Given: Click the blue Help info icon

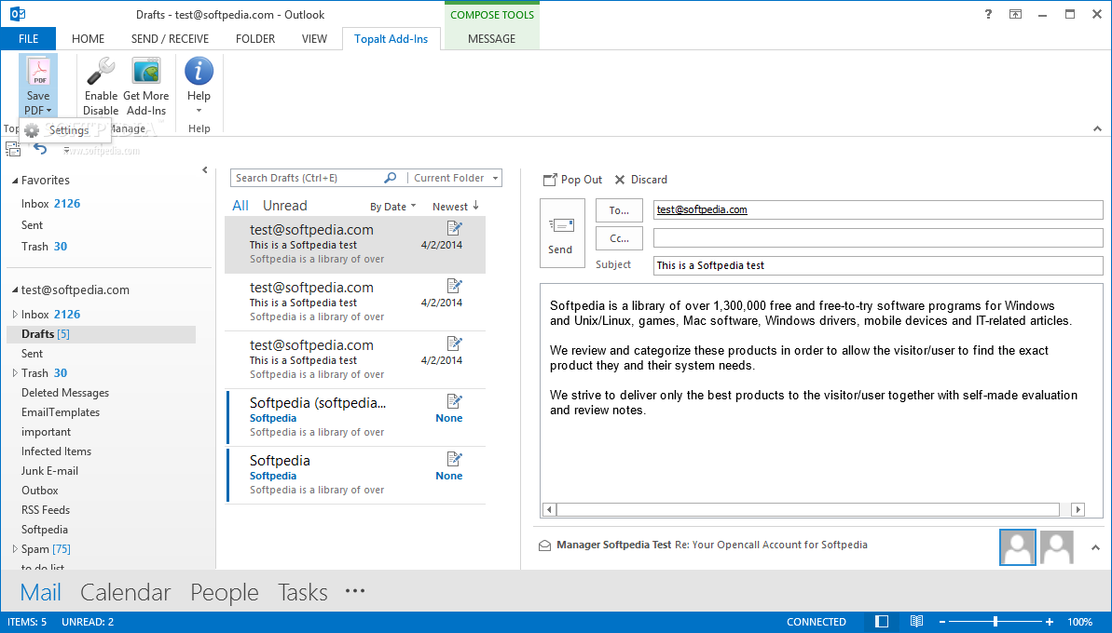Looking at the screenshot, I should click(199, 72).
